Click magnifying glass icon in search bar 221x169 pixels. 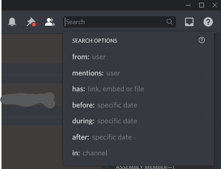[x=169, y=22]
